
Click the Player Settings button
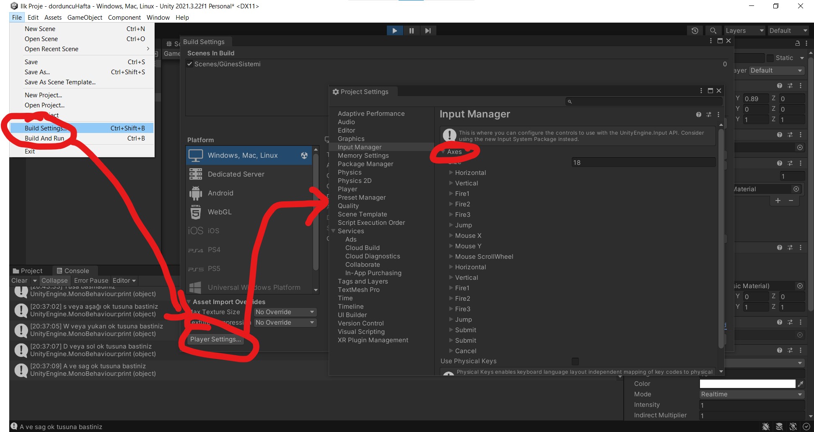(x=215, y=339)
